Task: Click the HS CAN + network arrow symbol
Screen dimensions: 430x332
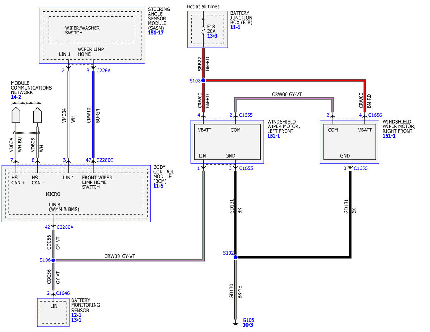Action: [16, 115]
